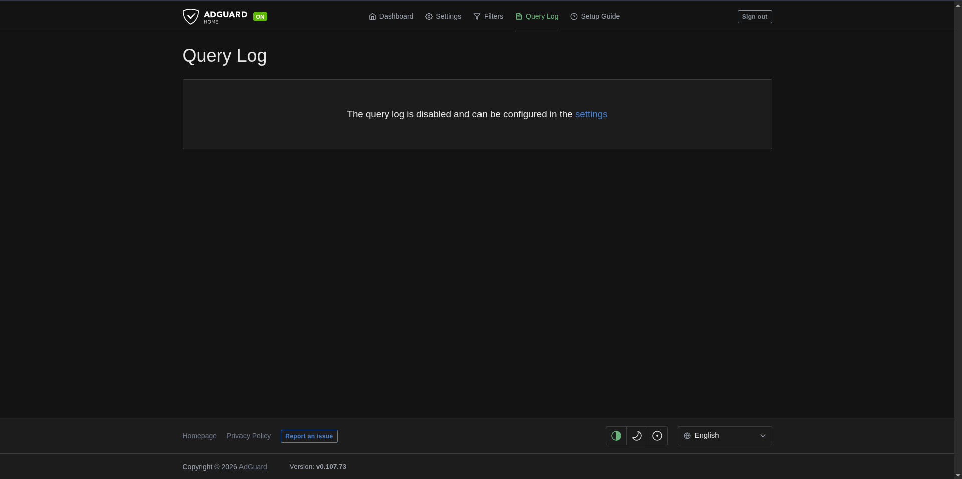Click the green ON status badge
Image resolution: width=962 pixels, height=479 pixels.
pos(260,17)
